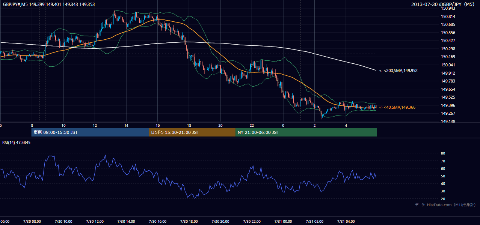This screenshot has height=225, width=480.
Task: Click the HistData.com data source credit
Action: coord(445,205)
